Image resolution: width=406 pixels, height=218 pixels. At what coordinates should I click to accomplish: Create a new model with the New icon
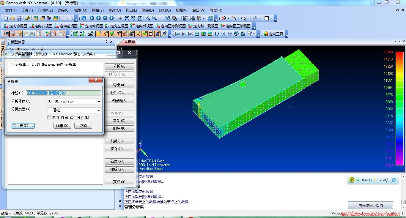pyautogui.click(x=6, y=18)
